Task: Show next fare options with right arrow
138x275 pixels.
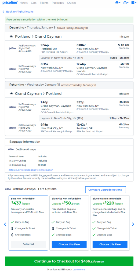Action: (x=133, y=224)
